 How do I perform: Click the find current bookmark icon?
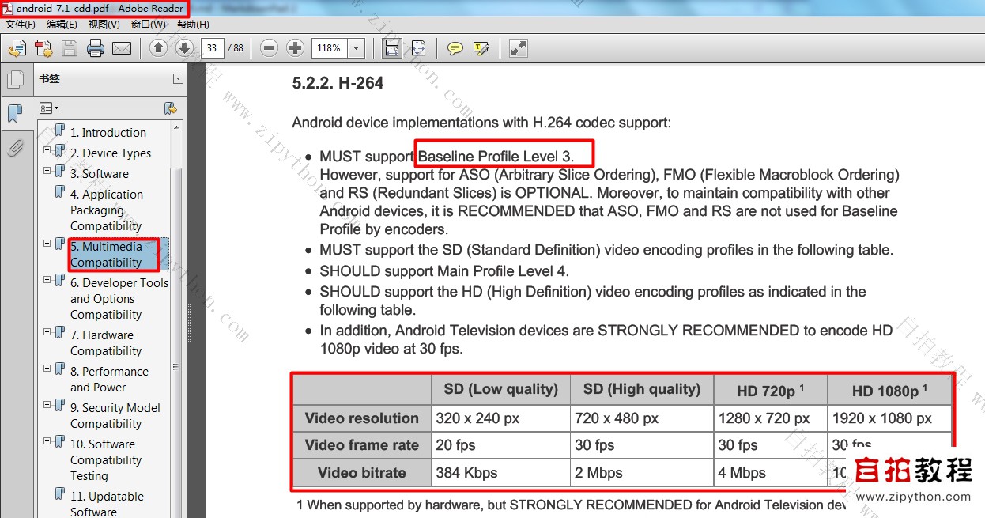tap(169, 108)
